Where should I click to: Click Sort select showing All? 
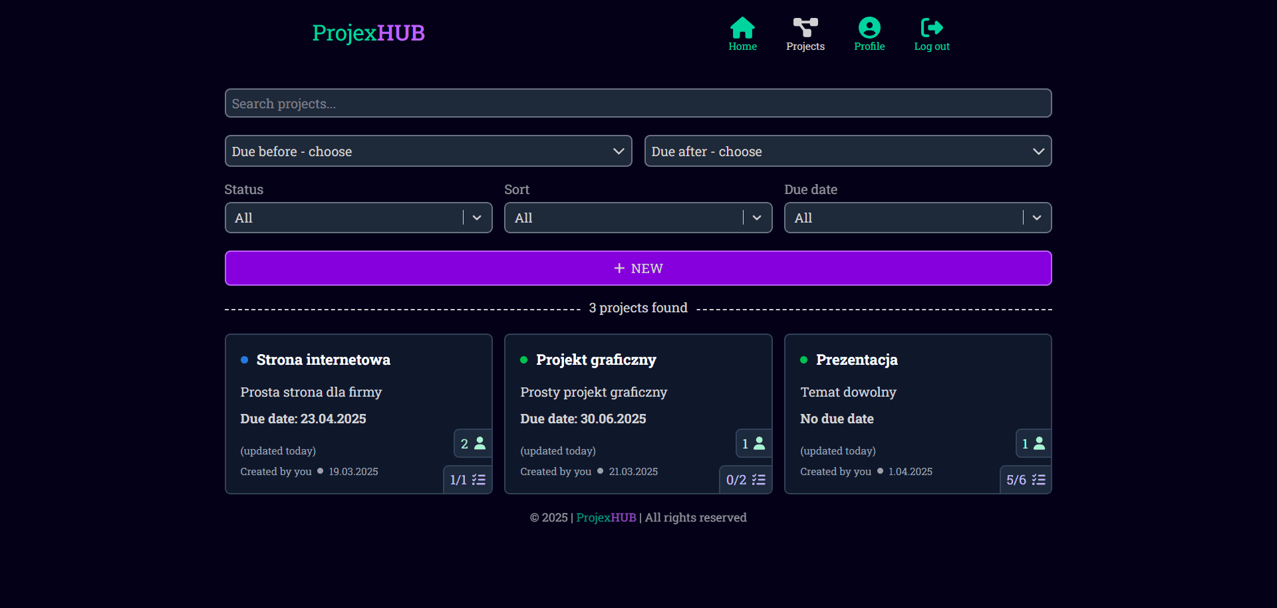[x=638, y=218]
